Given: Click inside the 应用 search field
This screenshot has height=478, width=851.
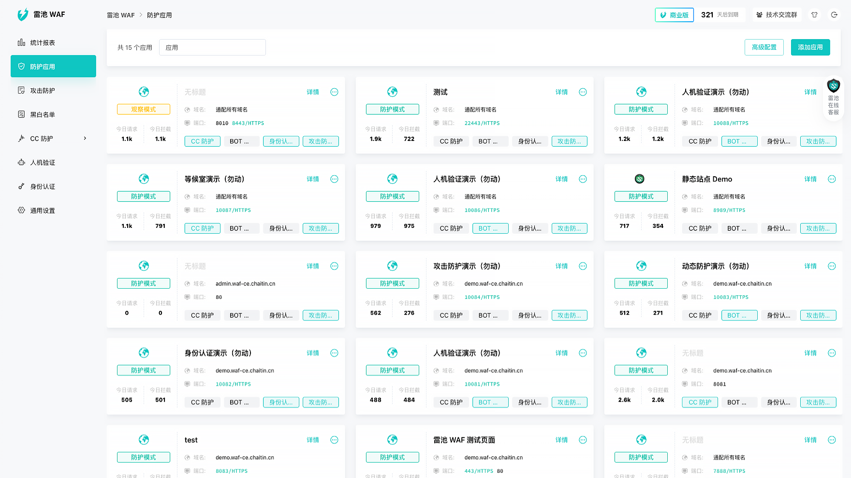Looking at the screenshot, I should pyautogui.click(x=212, y=47).
